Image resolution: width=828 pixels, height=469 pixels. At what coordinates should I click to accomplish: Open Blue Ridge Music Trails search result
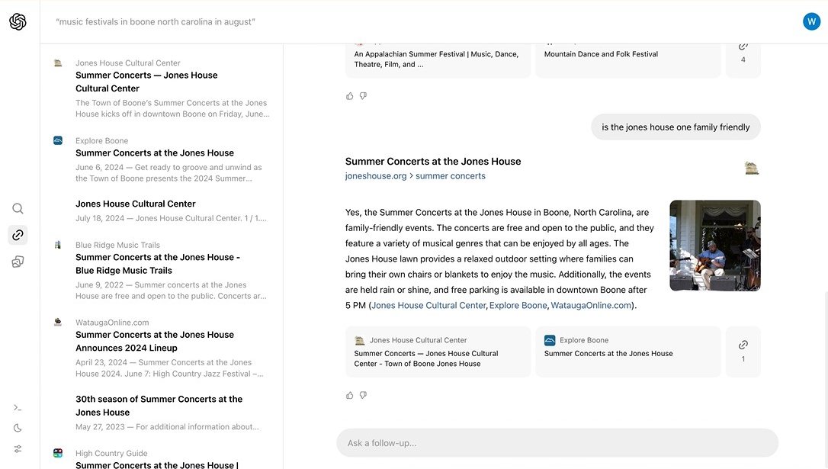click(x=157, y=264)
